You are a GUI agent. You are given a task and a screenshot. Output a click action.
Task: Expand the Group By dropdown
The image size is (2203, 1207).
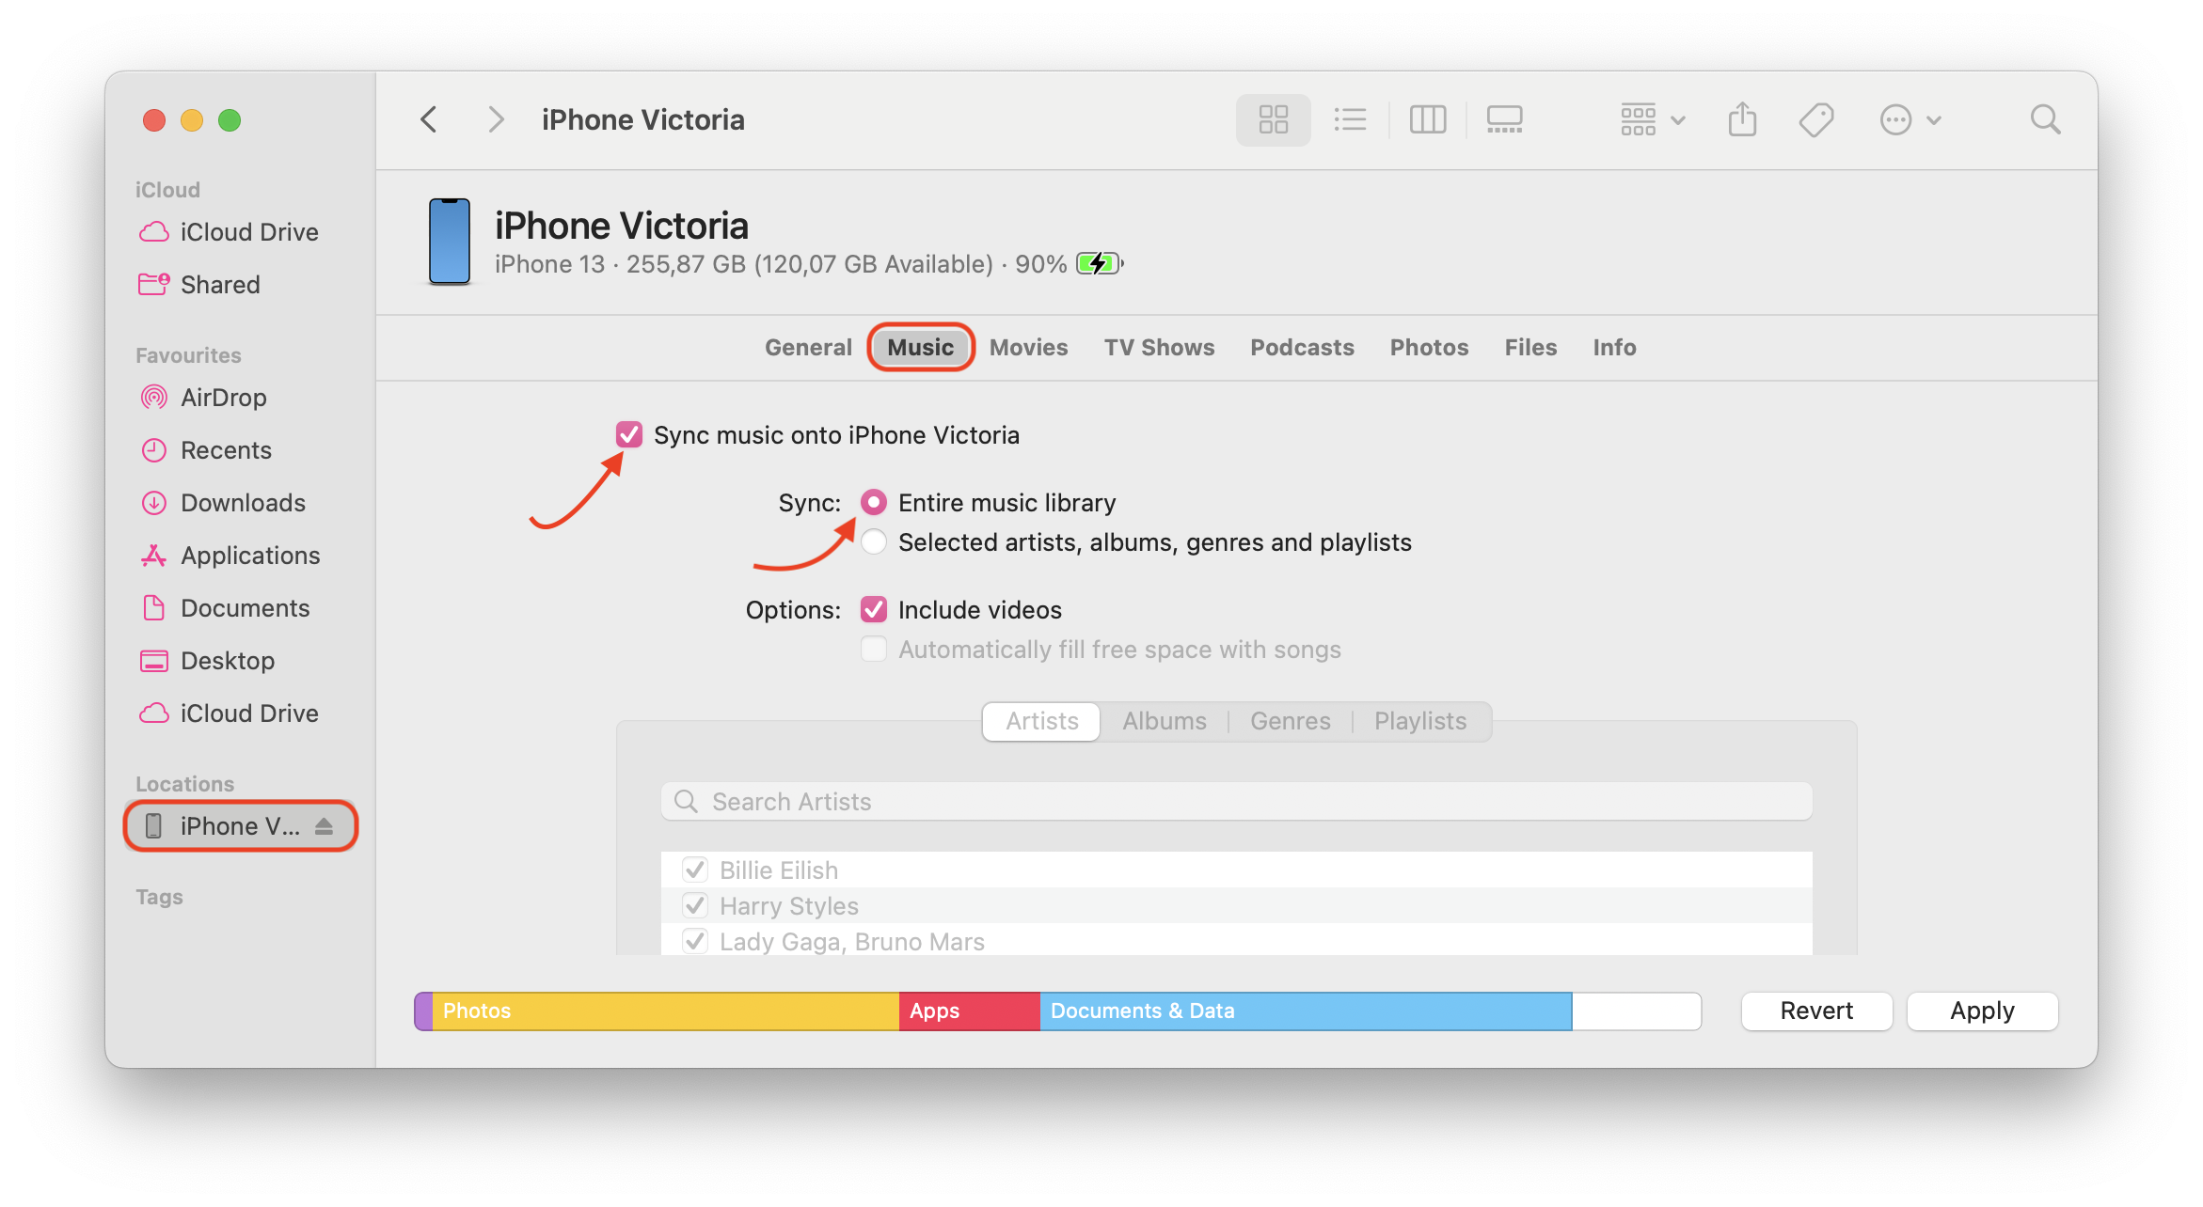[x=1653, y=119]
